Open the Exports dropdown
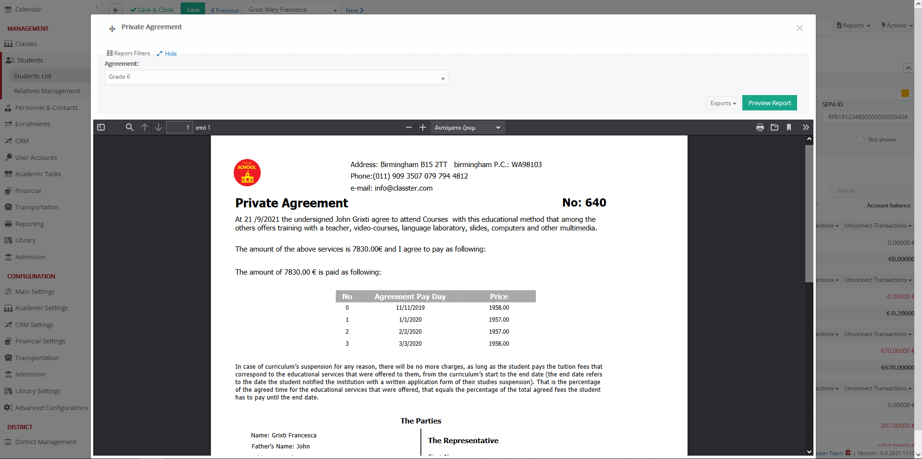 coord(723,103)
